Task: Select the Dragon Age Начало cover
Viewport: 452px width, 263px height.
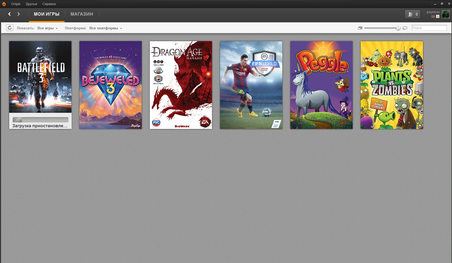Action: tap(181, 85)
